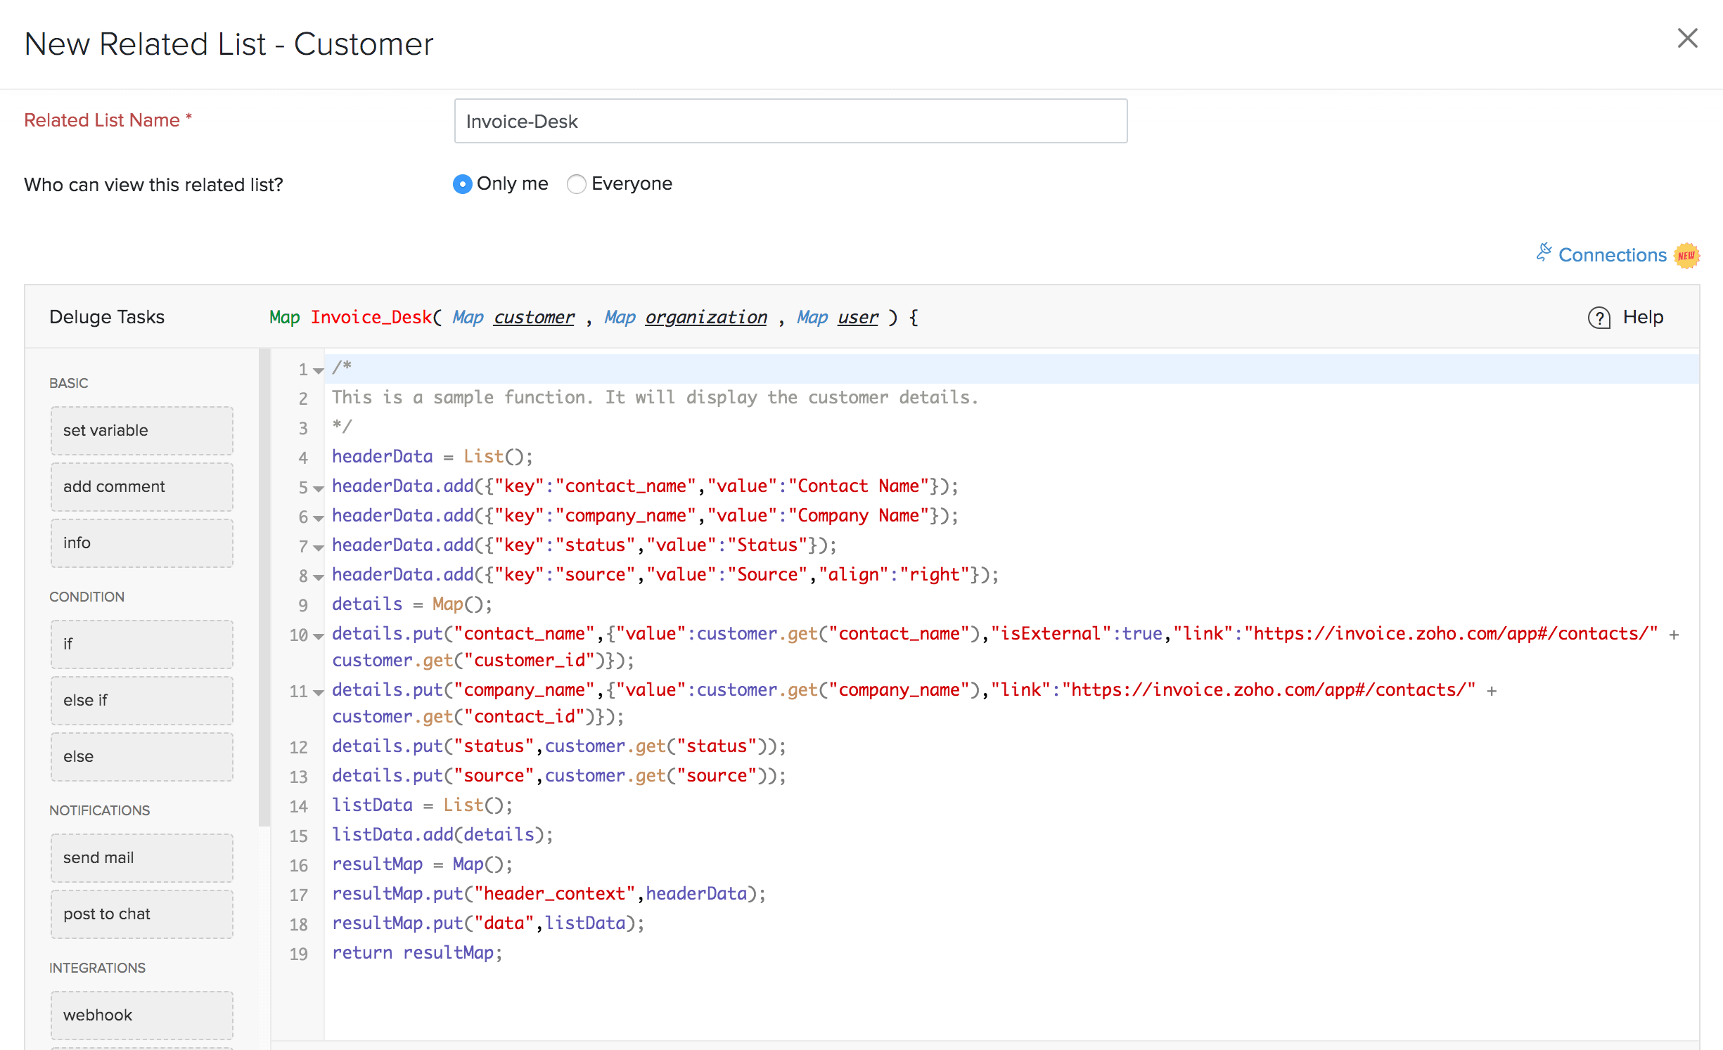Click the Connections plug icon
The width and height of the screenshot is (1723, 1050).
[x=1544, y=253]
